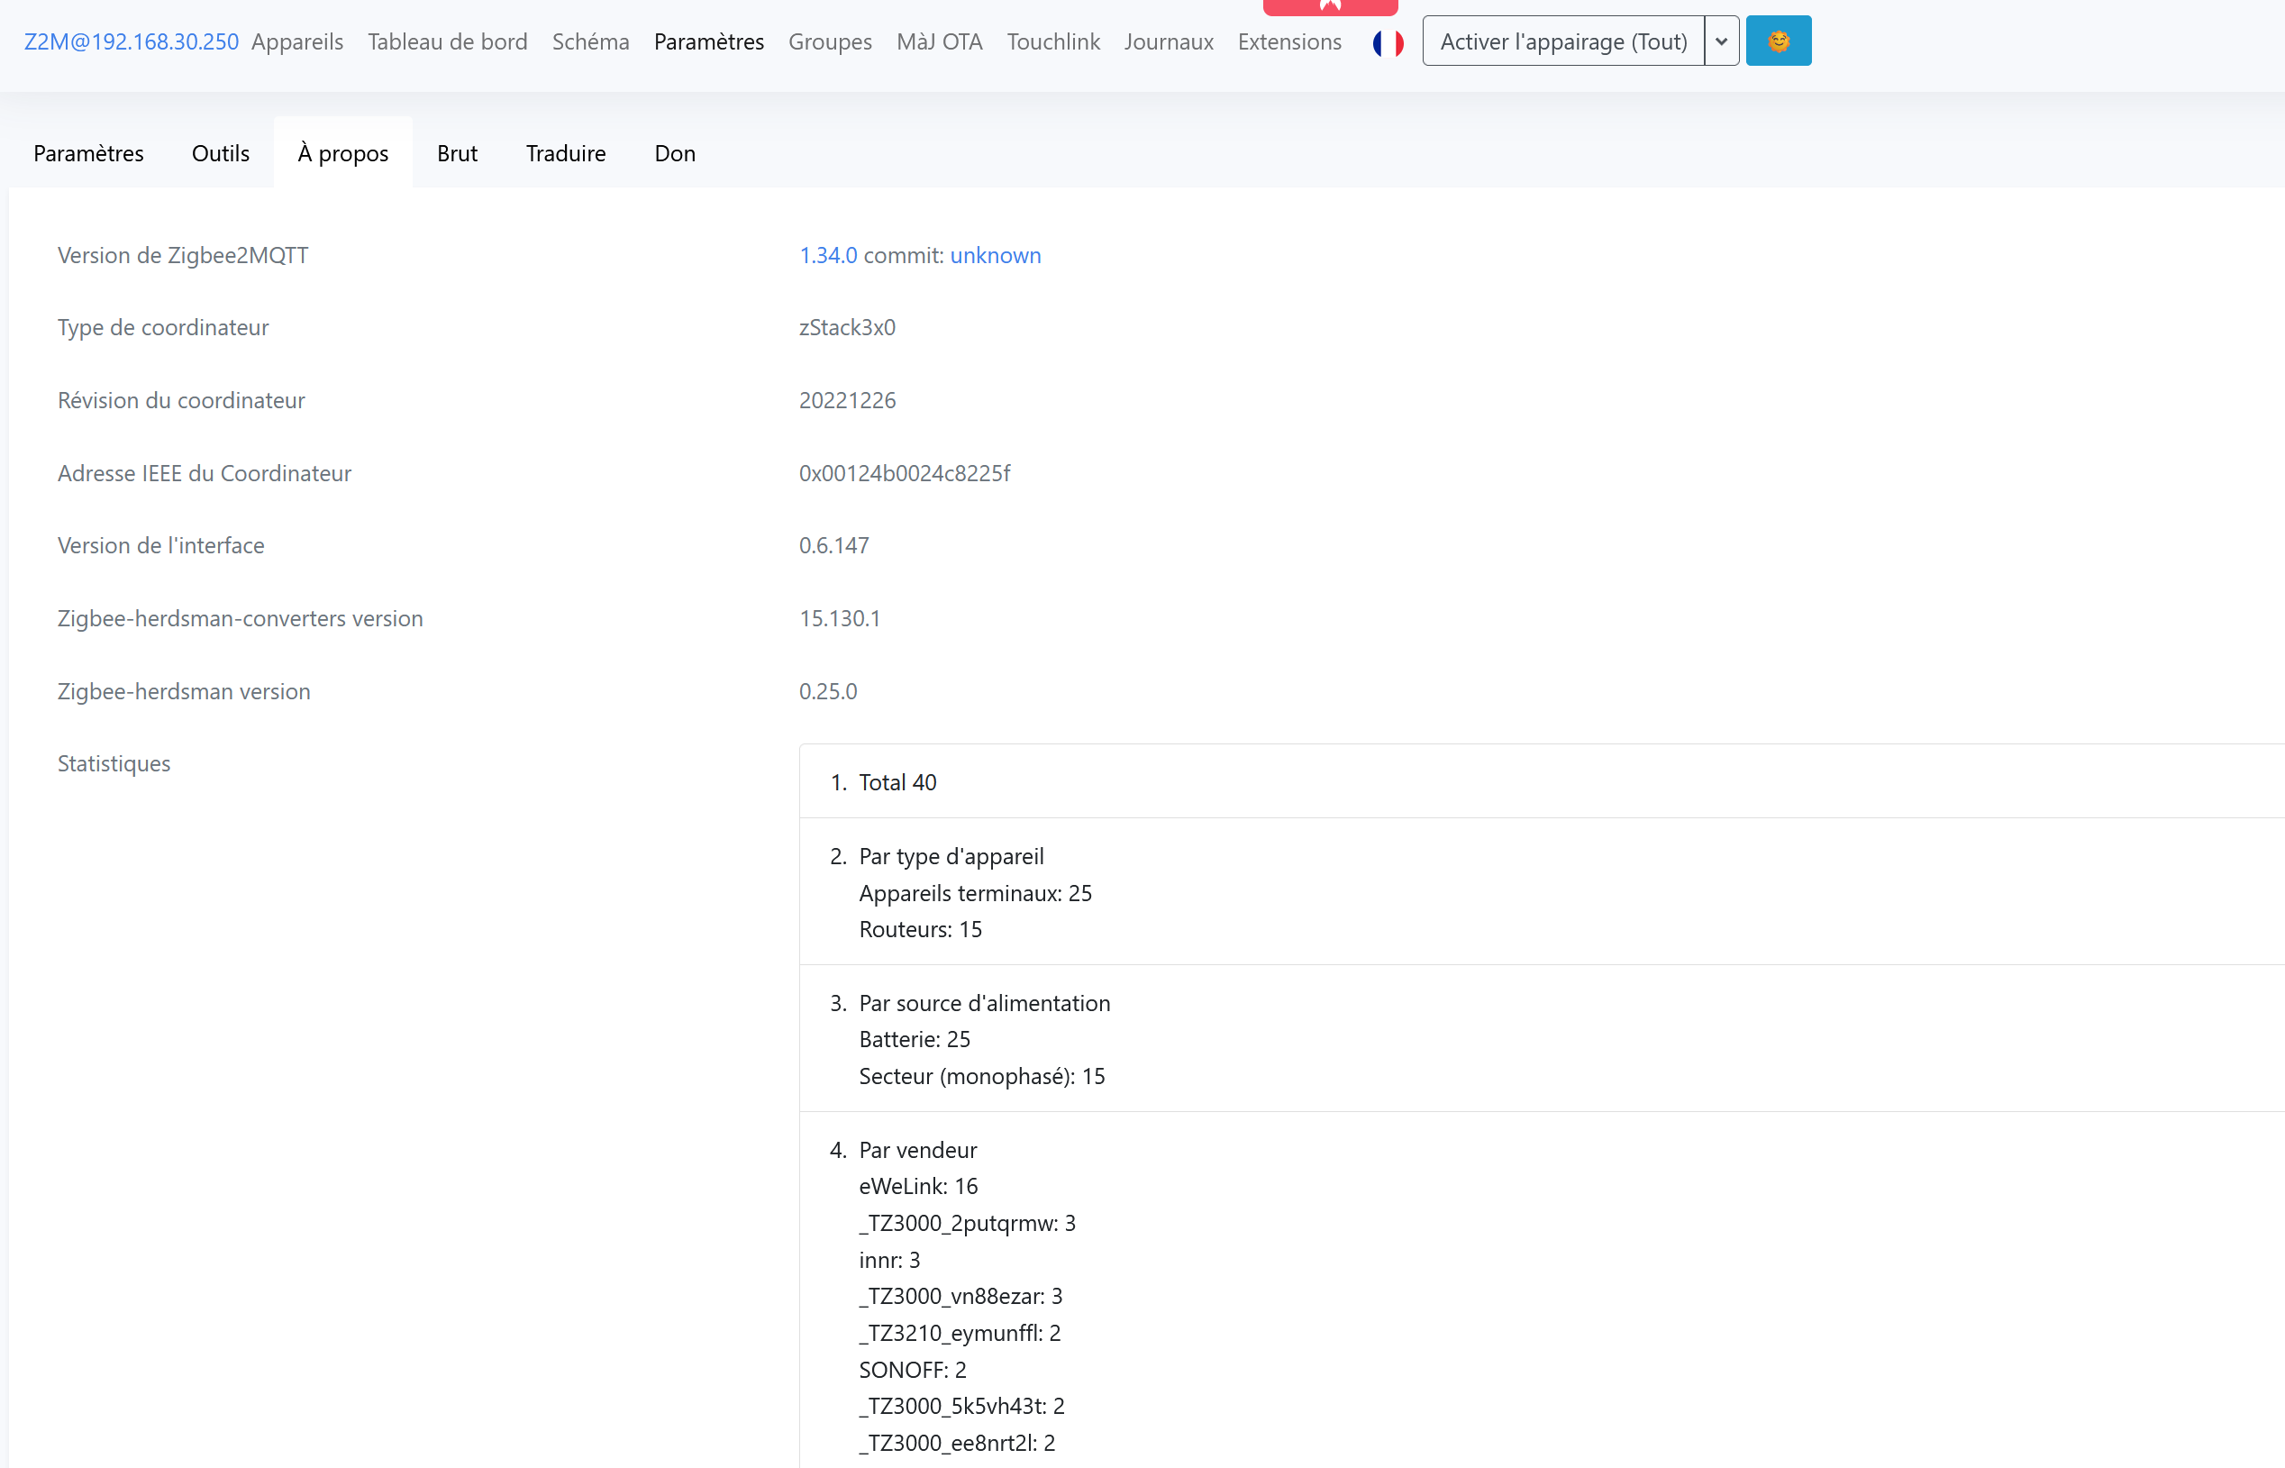Screen dimensions: 2285x1468
Task: Open the Z2M@192.168.30.250 home link
Action: click(131, 42)
